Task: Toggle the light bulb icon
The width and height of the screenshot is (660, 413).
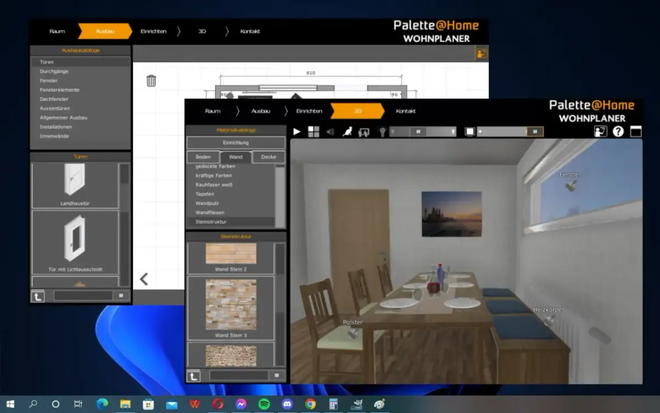Action: [x=382, y=132]
